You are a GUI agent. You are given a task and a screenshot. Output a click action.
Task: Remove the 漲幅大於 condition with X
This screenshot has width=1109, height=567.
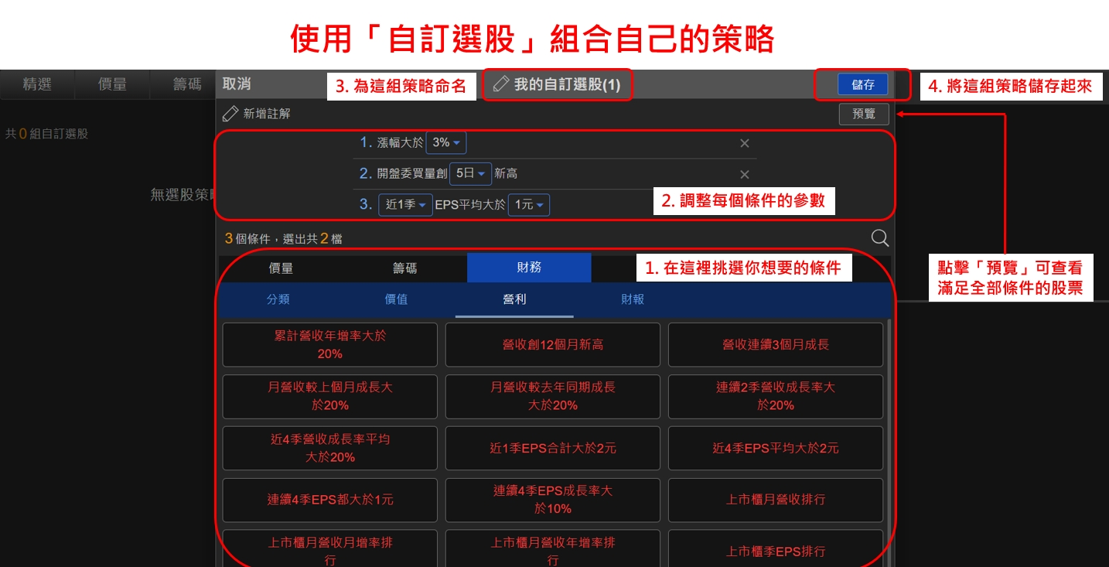pos(744,143)
